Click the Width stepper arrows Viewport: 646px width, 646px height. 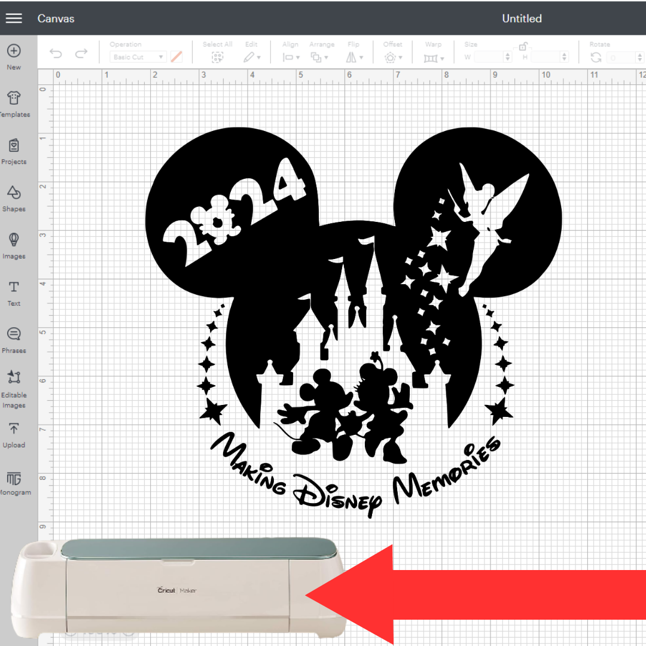coord(508,57)
